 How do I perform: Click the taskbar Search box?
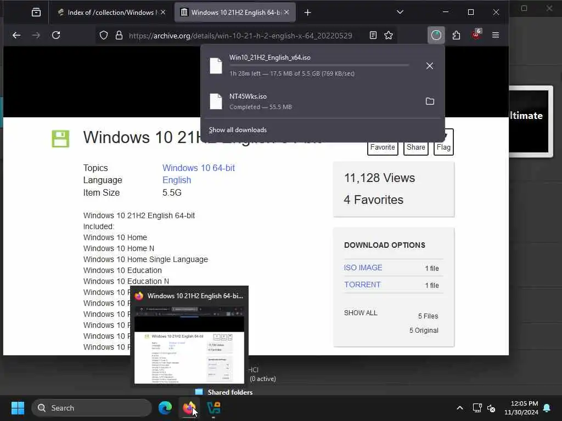click(92, 408)
